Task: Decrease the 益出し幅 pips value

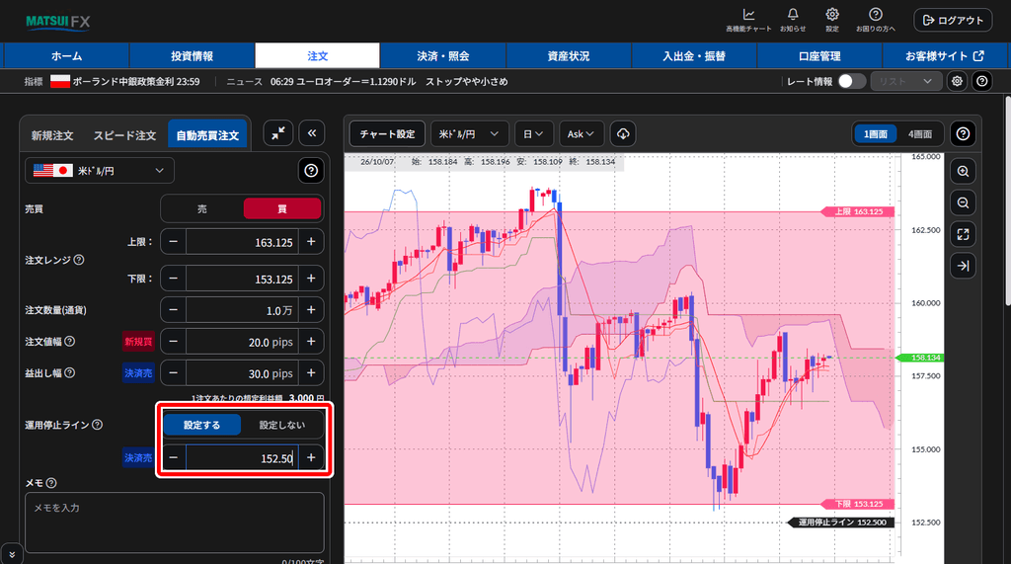Action: pyautogui.click(x=174, y=373)
